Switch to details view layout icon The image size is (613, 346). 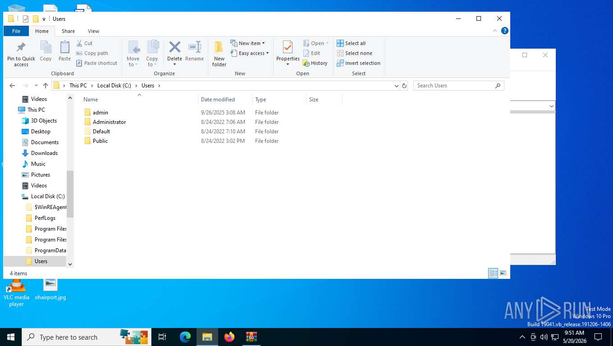494,273
